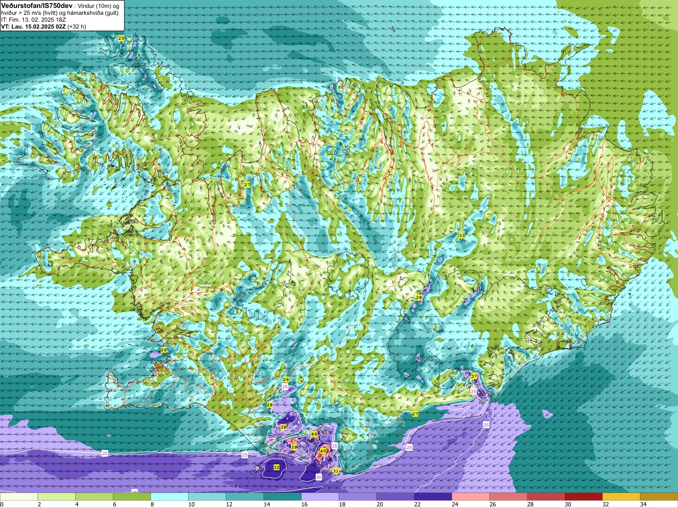Screen dimensions: 678x508
Task: Select the 26–28 m/s salmon legend swatch
Action: coord(508,497)
